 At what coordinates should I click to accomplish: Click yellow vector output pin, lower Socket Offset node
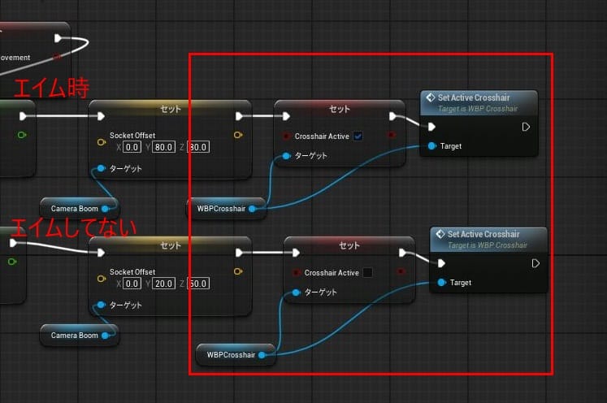point(238,271)
